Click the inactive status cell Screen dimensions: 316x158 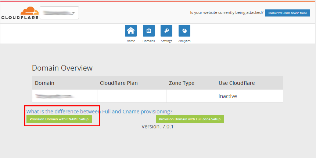tap(227, 96)
